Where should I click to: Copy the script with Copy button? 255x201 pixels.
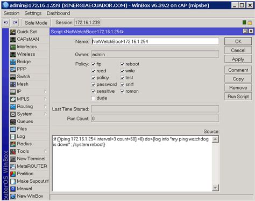(x=238, y=79)
